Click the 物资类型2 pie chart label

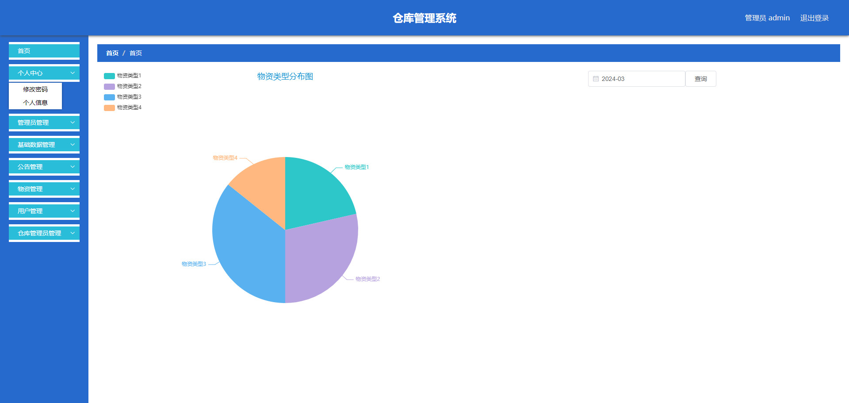pos(368,279)
